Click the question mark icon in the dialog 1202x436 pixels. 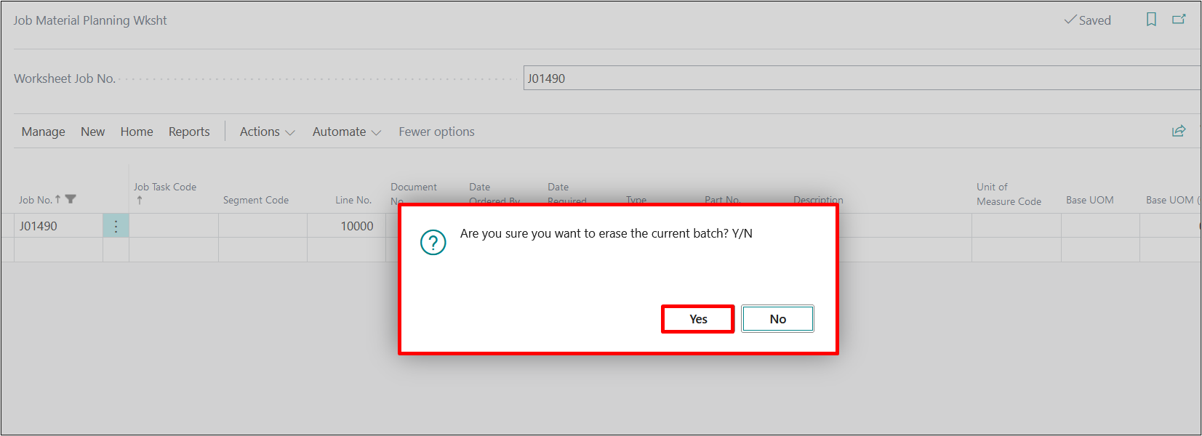[433, 242]
